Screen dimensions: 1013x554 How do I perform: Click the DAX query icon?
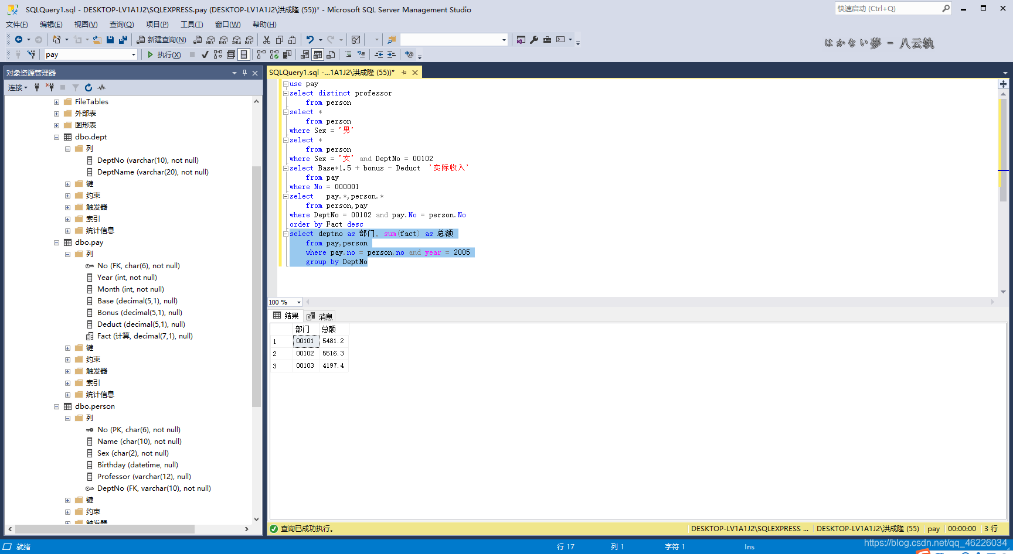pos(249,39)
